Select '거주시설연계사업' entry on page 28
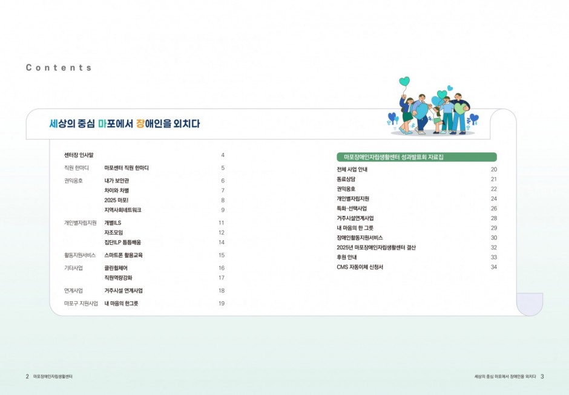 [x=355, y=218]
